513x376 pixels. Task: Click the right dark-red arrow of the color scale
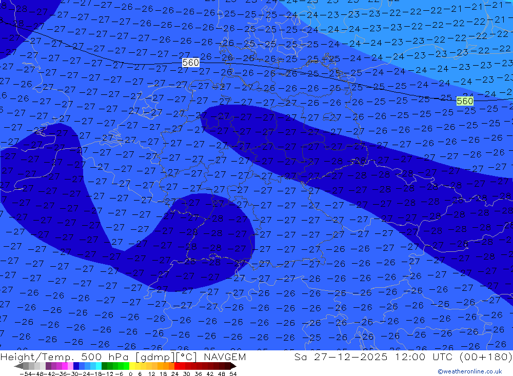click(233, 366)
